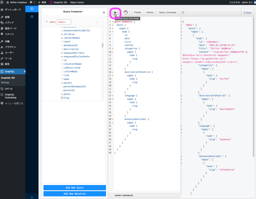The height and width of the screenshot is (199, 256).
Task: Click 新規 to add new content
Action: pos(42,2)
